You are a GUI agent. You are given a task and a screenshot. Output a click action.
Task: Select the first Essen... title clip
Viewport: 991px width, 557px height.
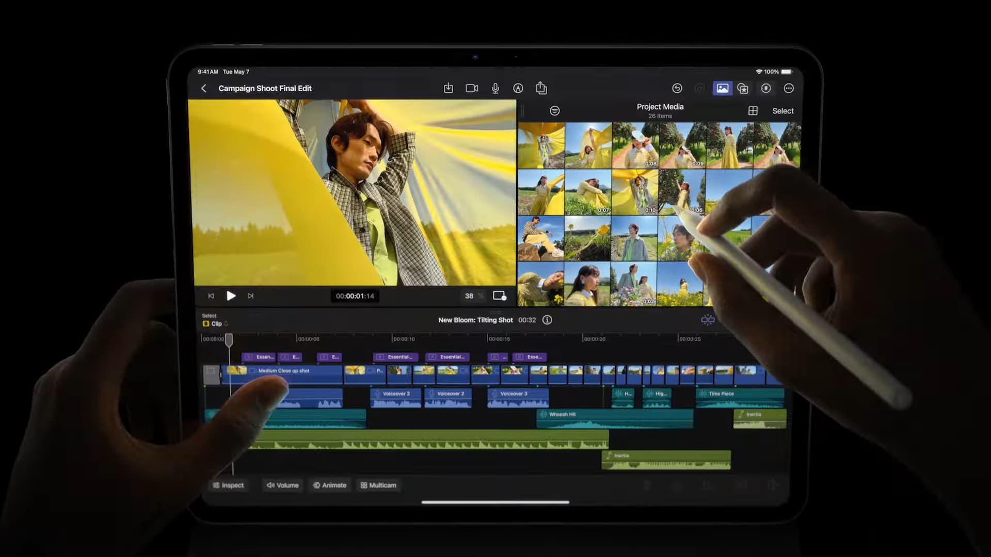(x=259, y=357)
